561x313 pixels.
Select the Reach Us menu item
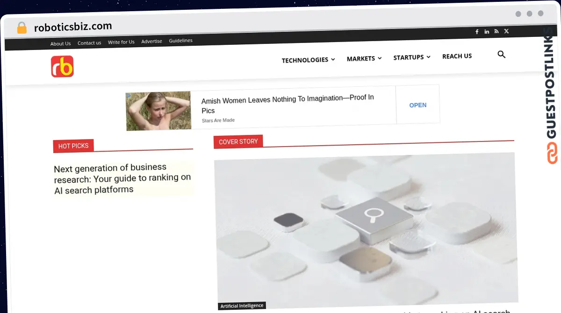click(457, 56)
